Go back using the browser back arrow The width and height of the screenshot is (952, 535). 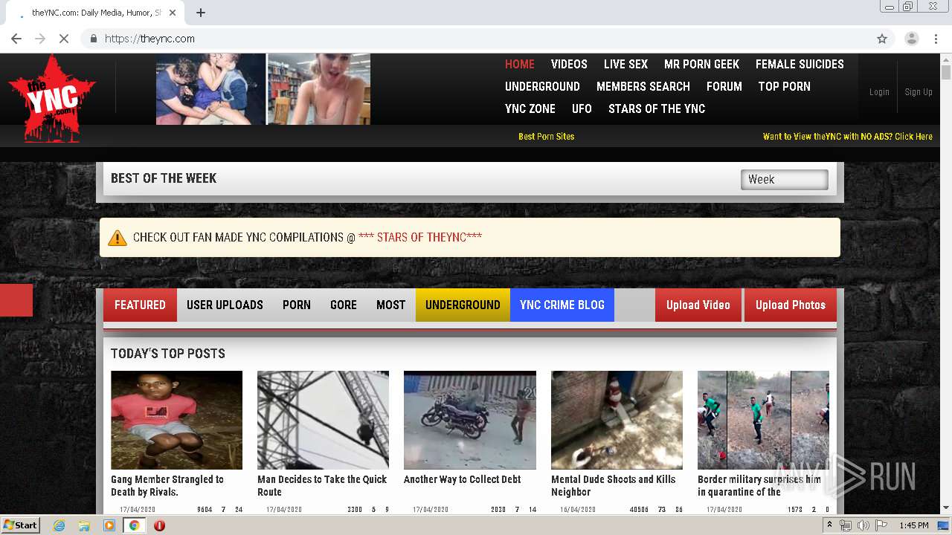(x=16, y=39)
